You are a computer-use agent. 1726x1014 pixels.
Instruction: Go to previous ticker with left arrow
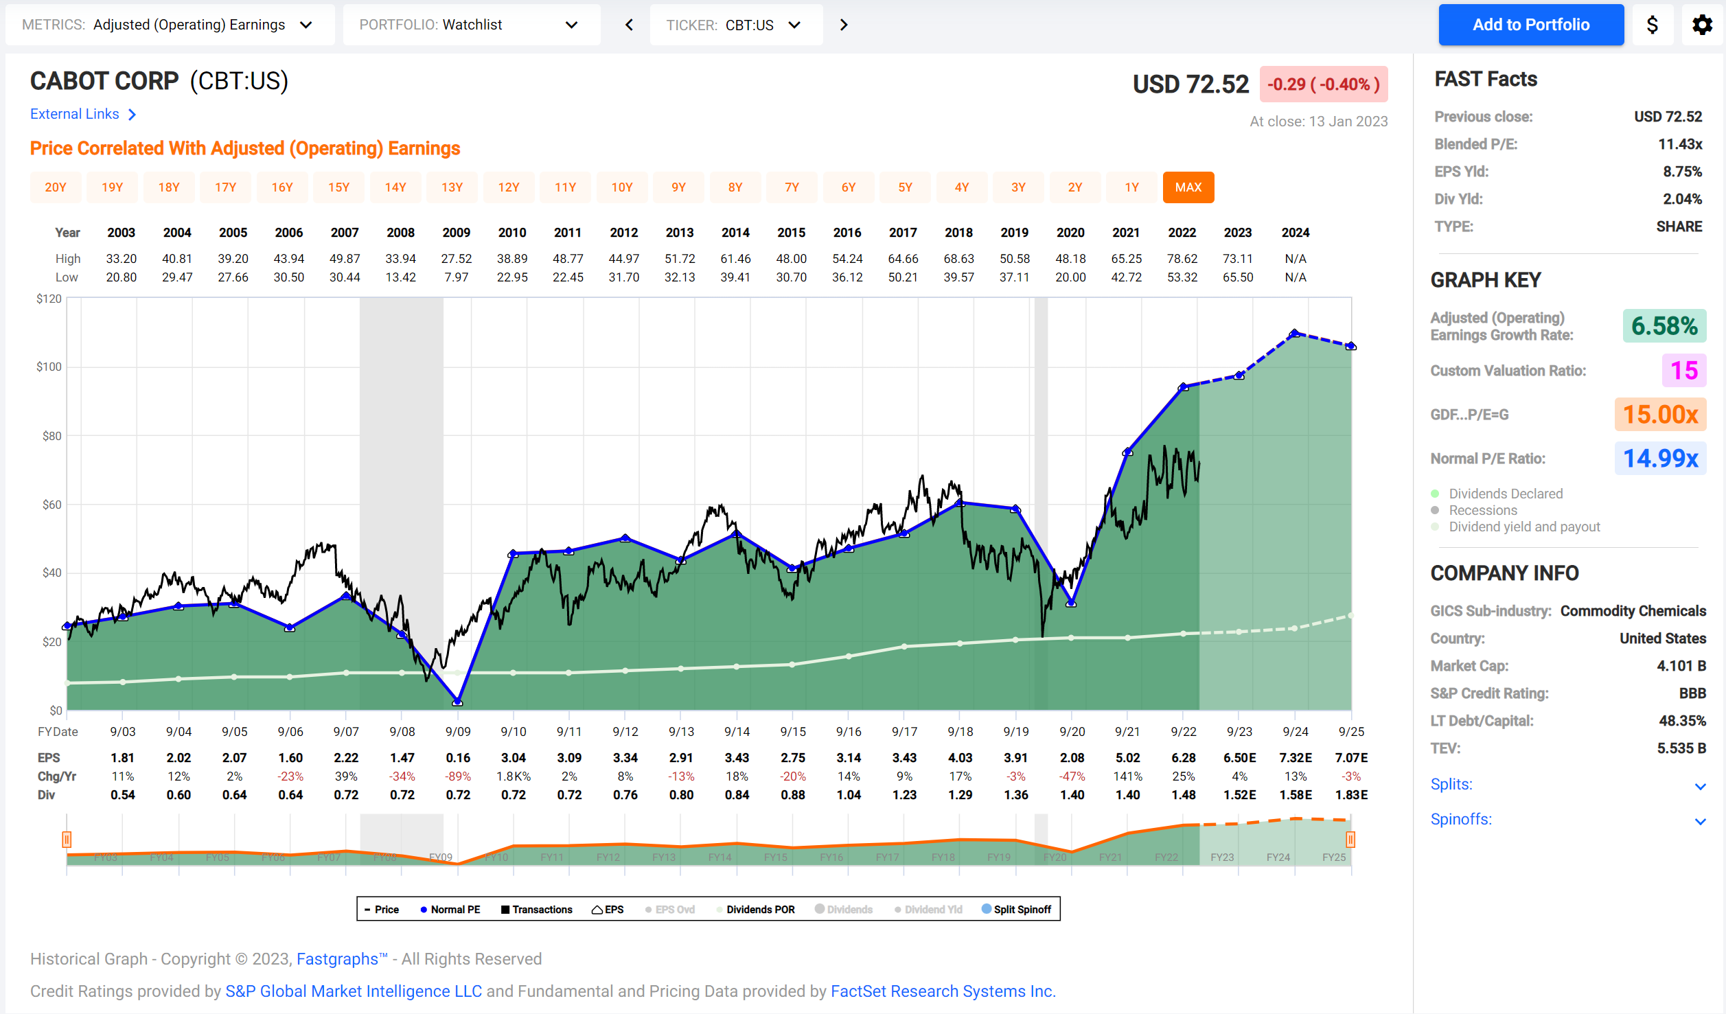click(629, 25)
